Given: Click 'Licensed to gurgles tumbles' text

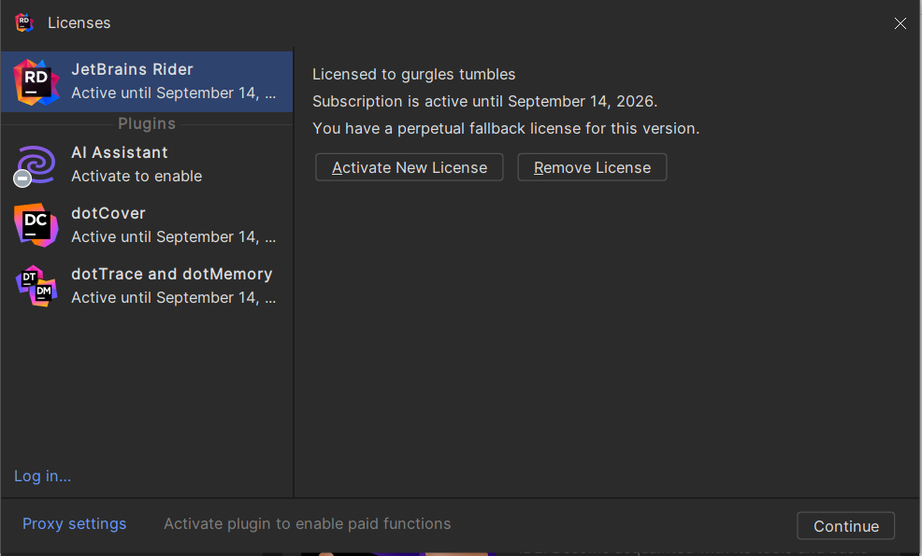Looking at the screenshot, I should point(414,75).
